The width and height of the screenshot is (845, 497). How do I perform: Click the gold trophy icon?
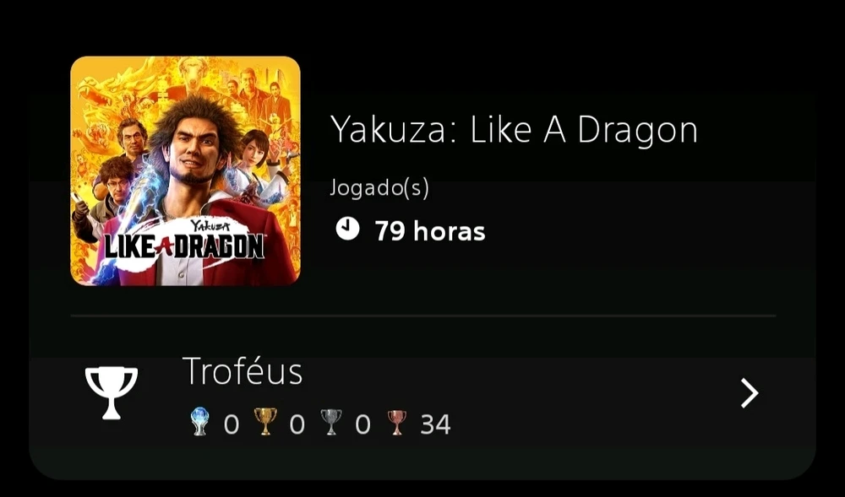pos(265,422)
